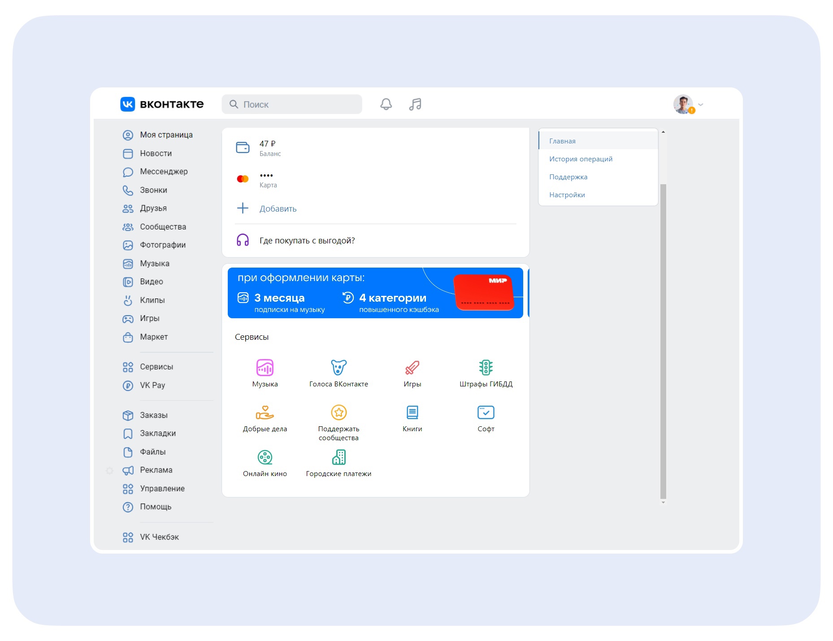Click the Клипы hand icon
Viewport: 833px width, 641px height.
[128, 300]
